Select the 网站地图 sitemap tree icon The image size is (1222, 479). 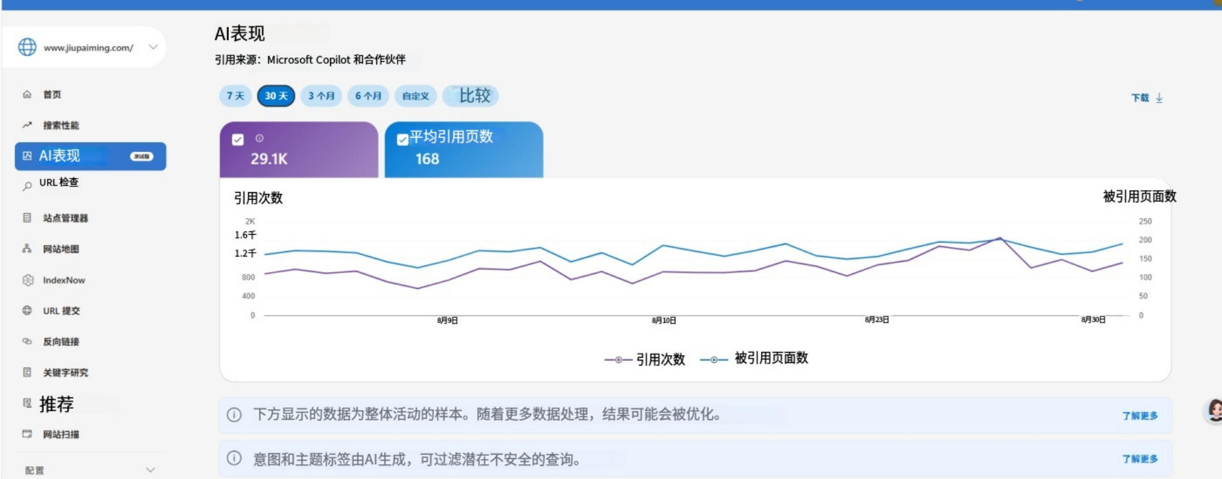pos(27,249)
